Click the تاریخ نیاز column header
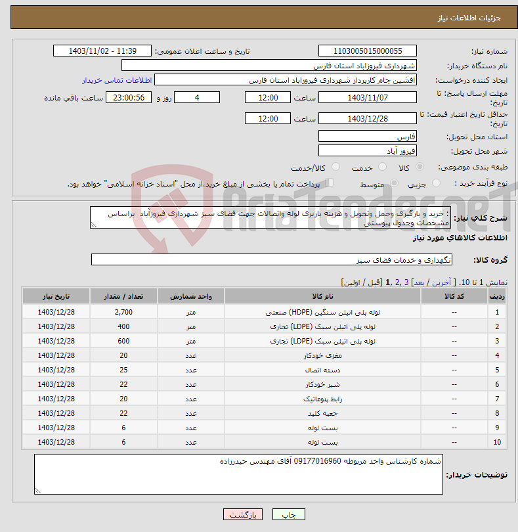The height and width of the screenshot is (532, 518). click(x=56, y=296)
